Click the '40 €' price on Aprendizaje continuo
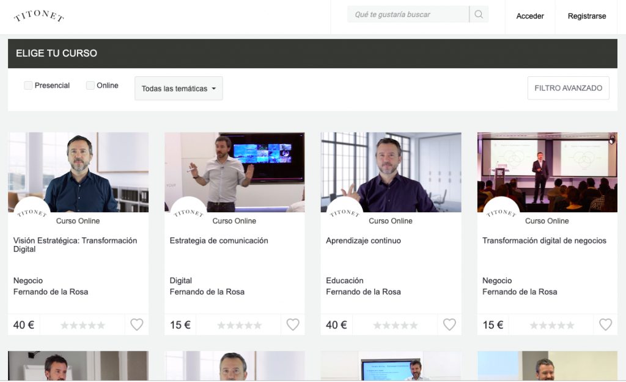This screenshot has width=626, height=382. 336,325
